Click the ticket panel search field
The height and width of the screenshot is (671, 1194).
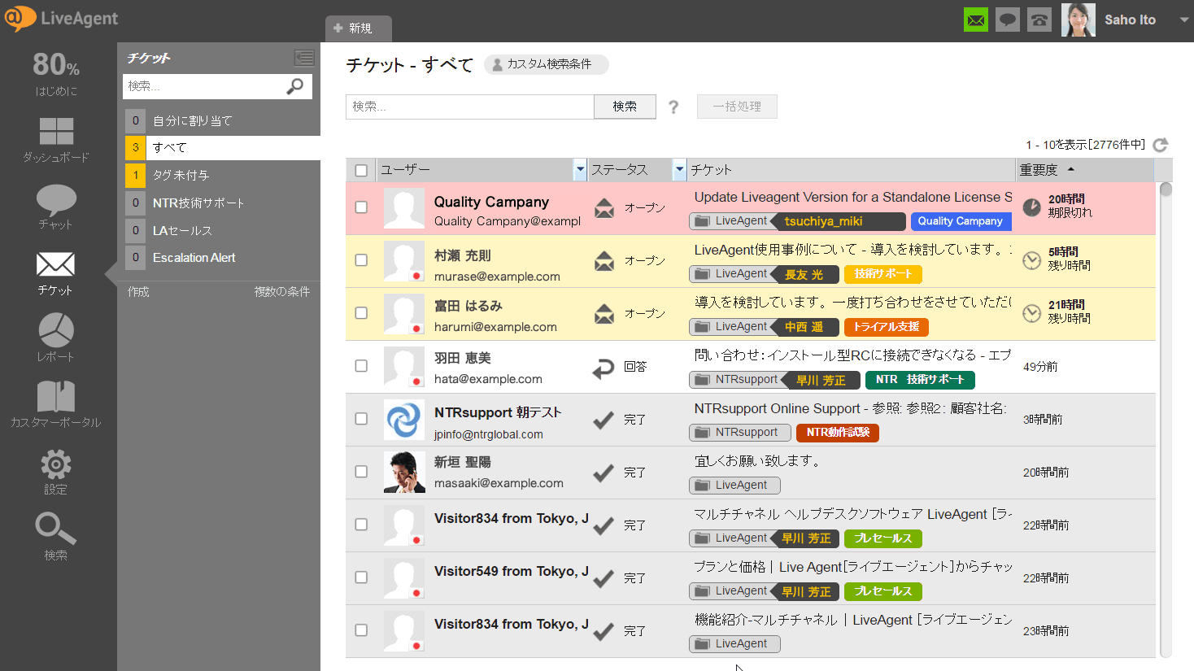tap(205, 86)
